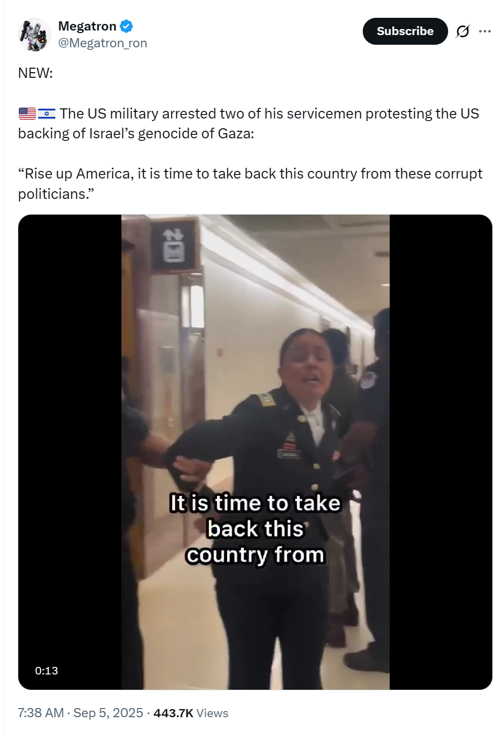Select the 'Rise up America' quote text
This screenshot has width=504, height=734.
tap(250, 184)
